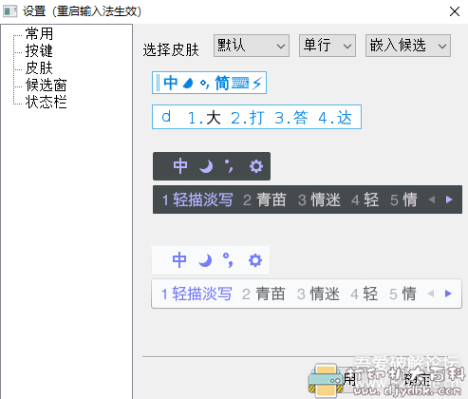The width and height of the screenshot is (468, 399).
Task: Select the 皮肤 tree item
Action: pos(39,67)
